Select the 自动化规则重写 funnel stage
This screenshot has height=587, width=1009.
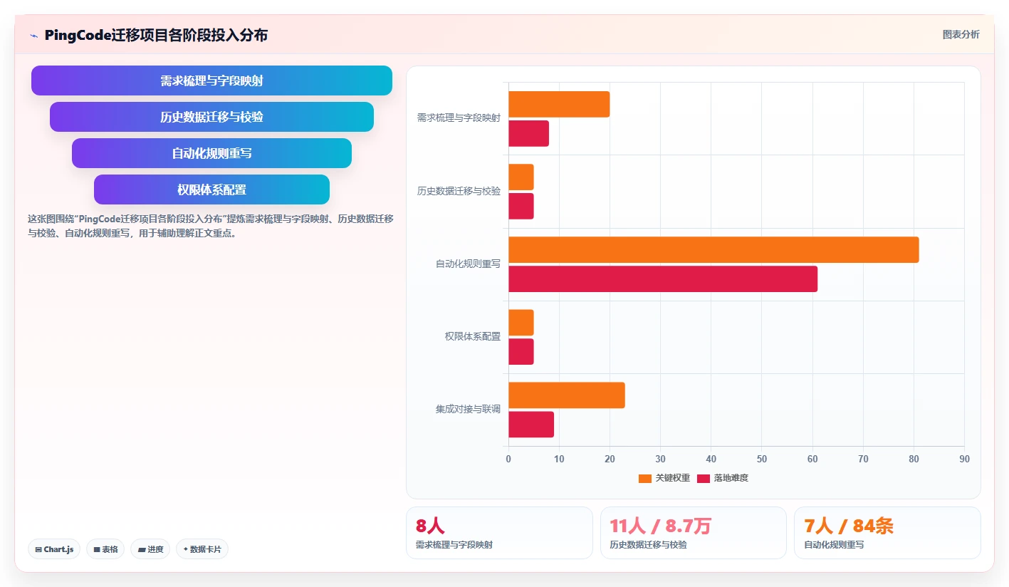pyautogui.click(x=211, y=153)
